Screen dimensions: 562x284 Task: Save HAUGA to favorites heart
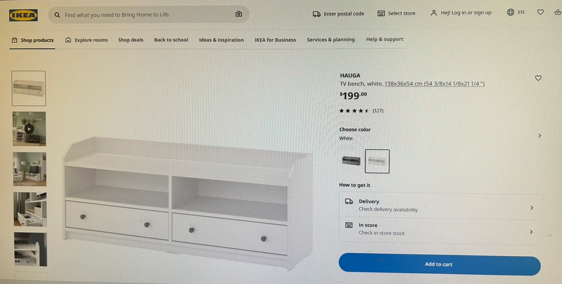click(x=538, y=78)
